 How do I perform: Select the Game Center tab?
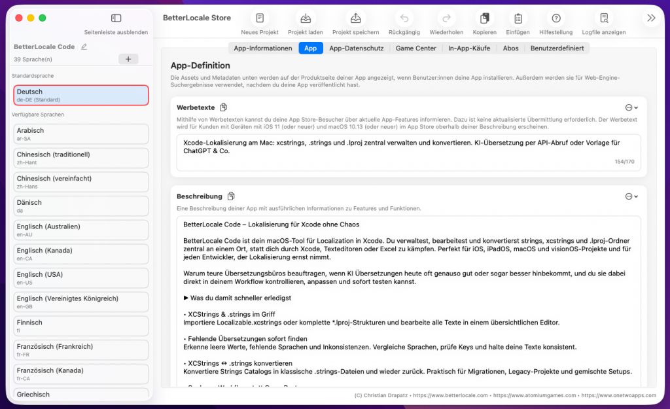click(x=415, y=48)
